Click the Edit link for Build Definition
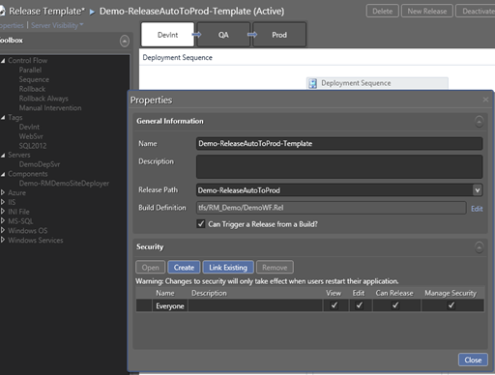Image resolution: width=495 pixels, height=375 pixels. 477,209
